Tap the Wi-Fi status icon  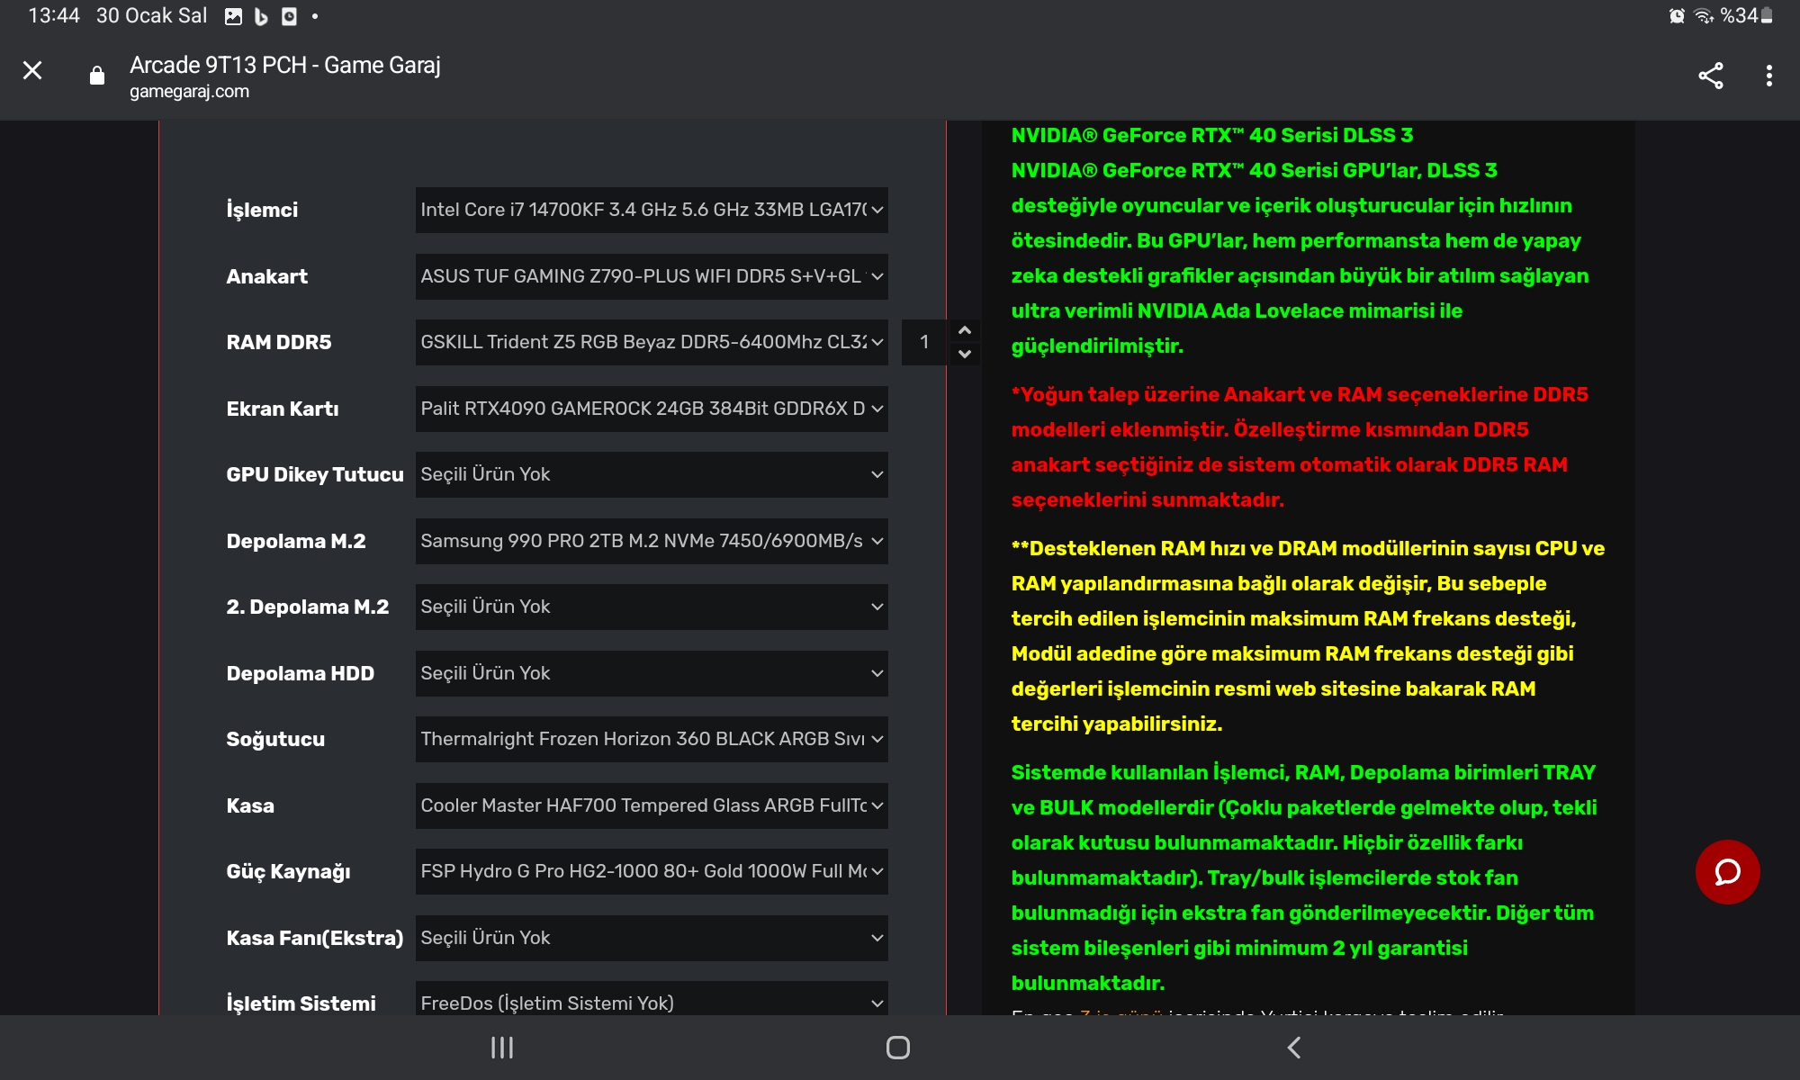click(1704, 15)
